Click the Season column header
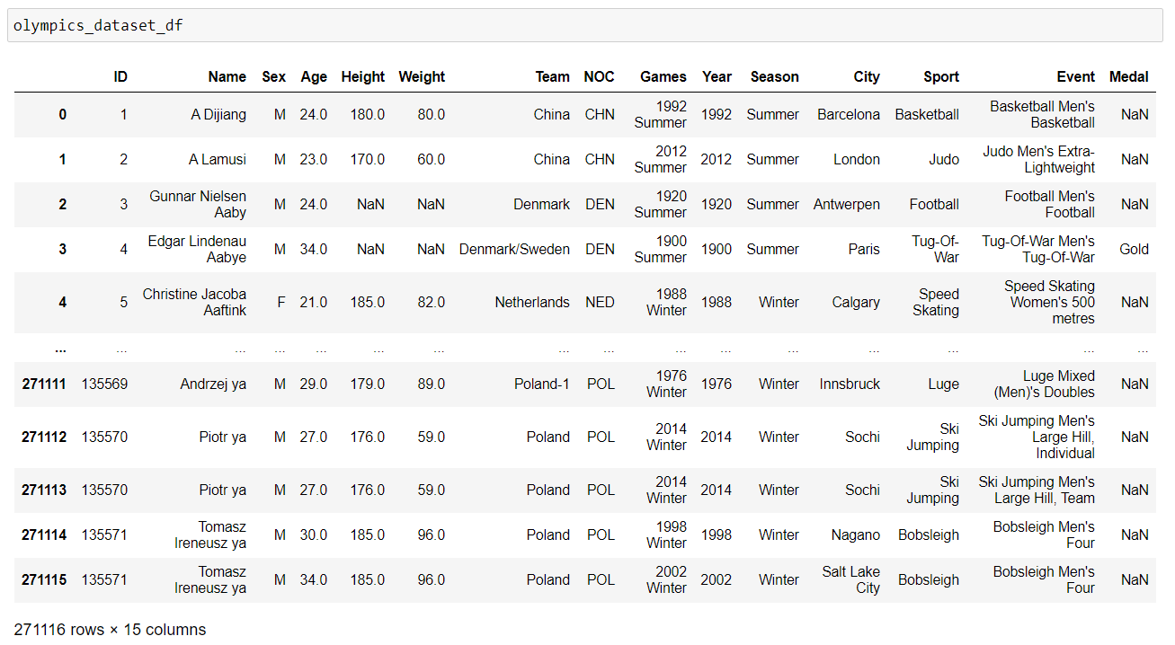Screen dimensions: 1175x645 tap(774, 77)
